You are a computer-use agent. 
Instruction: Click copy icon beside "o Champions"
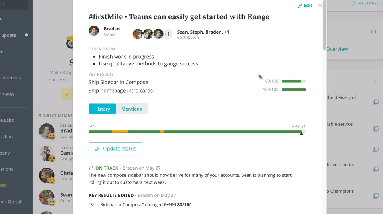pyautogui.click(x=375, y=196)
